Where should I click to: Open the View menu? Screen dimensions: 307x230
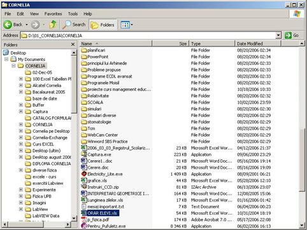point(34,14)
